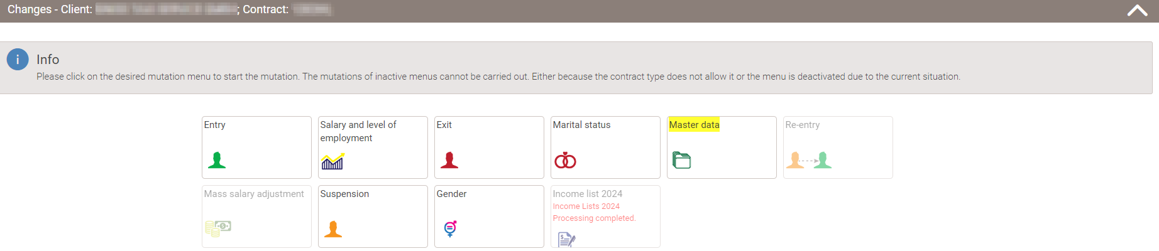Open the Suspension mutation tile
The image size is (1159, 251).
click(x=373, y=216)
